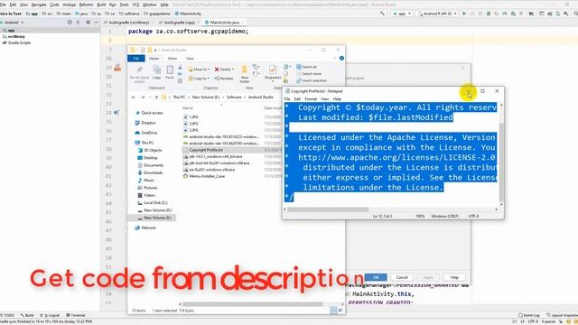
Task: Select ocrlibrary module in the Project tree
Action: point(14,36)
